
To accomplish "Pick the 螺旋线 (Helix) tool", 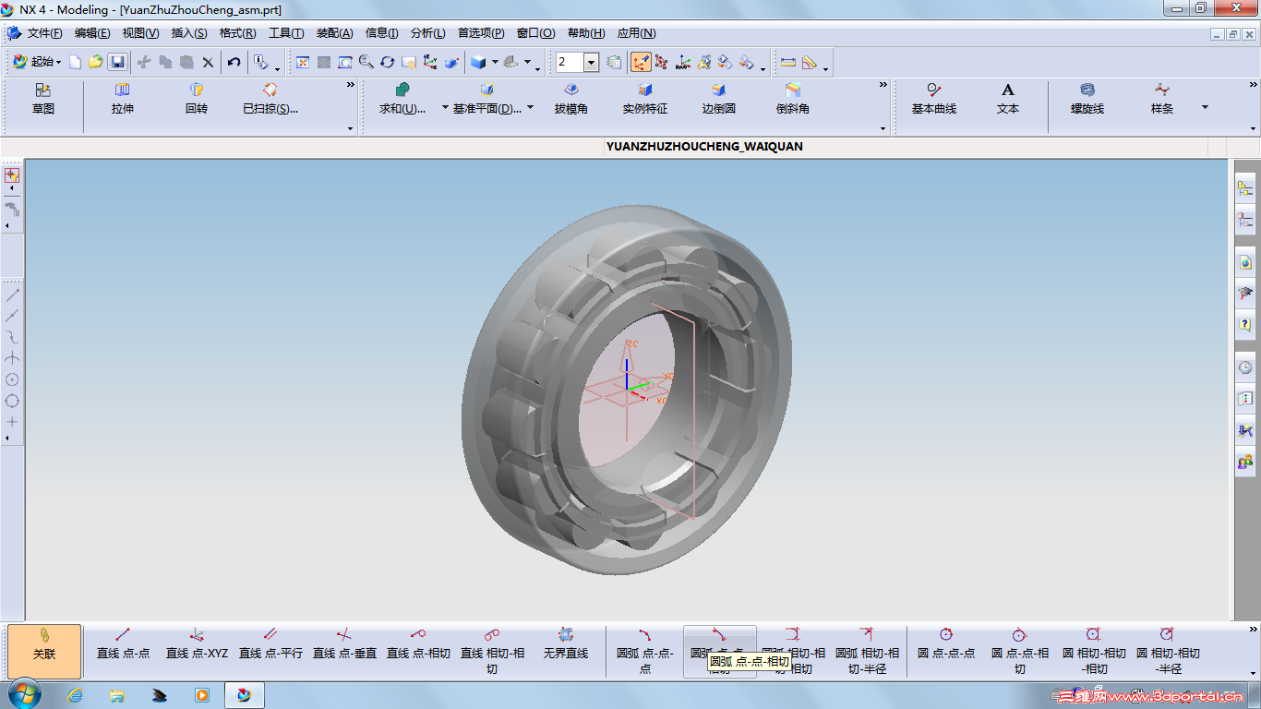I will 1087,100.
